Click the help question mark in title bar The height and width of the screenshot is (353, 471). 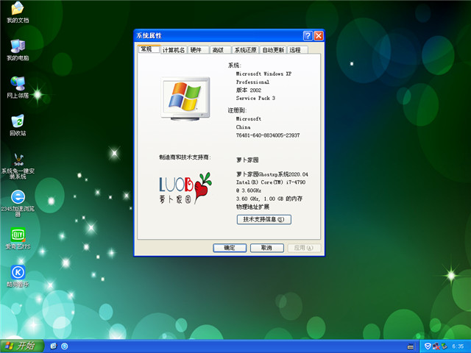click(x=308, y=36)
